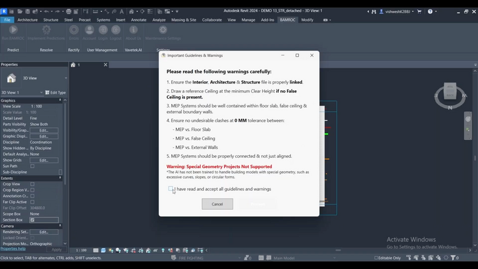Click the crop view icon in view control bar

[133, 250]
